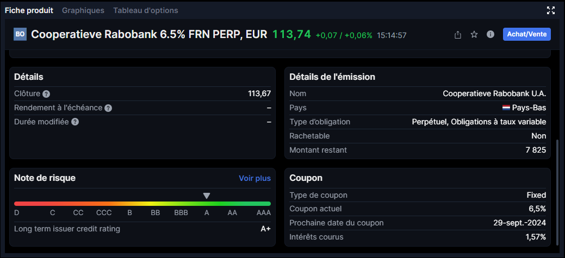Open help icon beside Clôture
Image resolution: width=565 pixels, height=258 pixels.
tap(46, 94)
